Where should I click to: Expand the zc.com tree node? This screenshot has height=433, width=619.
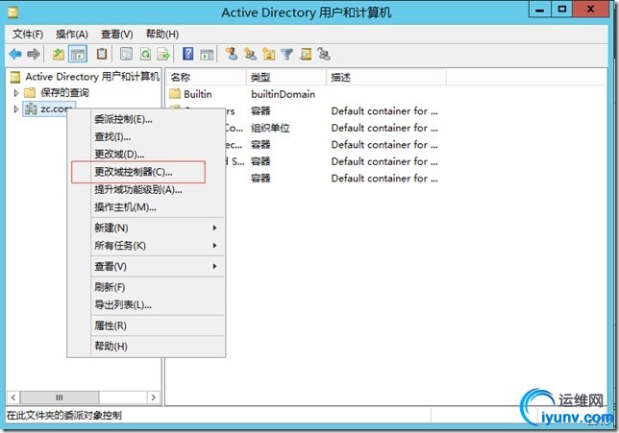click(x=16, y=109)
